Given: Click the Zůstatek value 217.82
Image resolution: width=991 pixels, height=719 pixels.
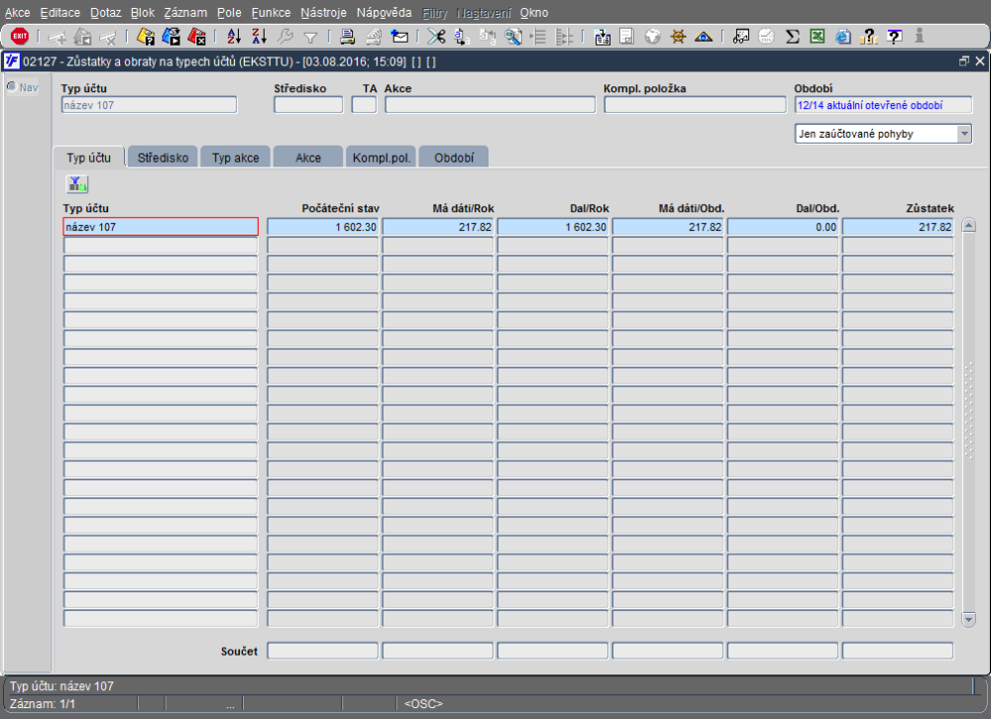Looking at the screenshot, I should [898, 227].
